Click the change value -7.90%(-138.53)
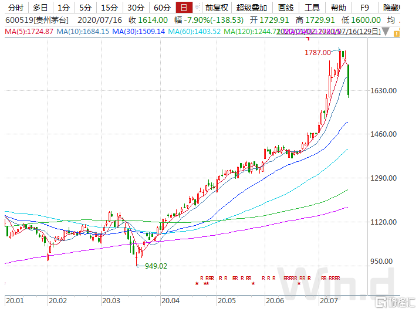This screenshot has width=419, height=312. (x=214, y=20)
